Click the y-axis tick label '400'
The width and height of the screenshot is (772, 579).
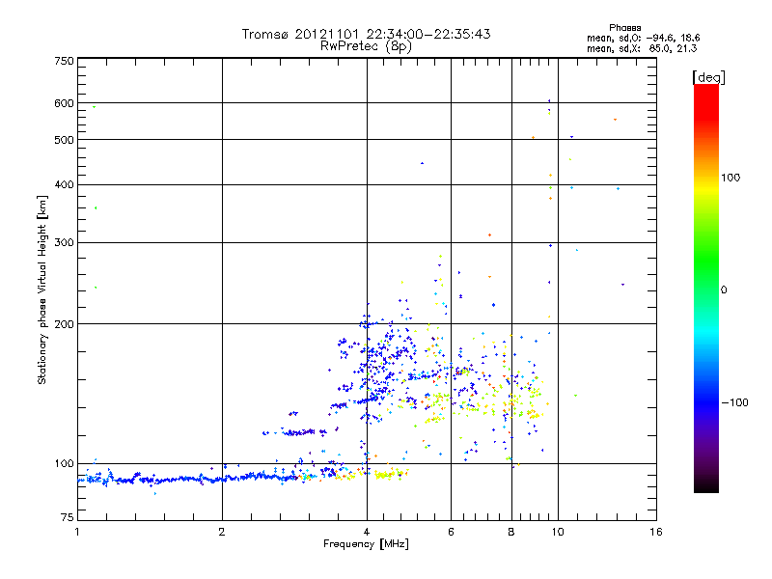(64, 184)
